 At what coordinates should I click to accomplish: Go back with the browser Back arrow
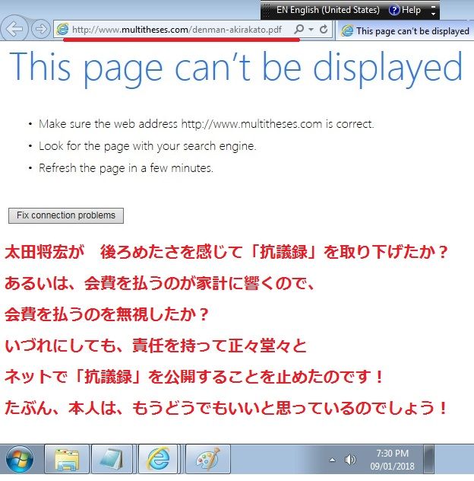(14, 29)
